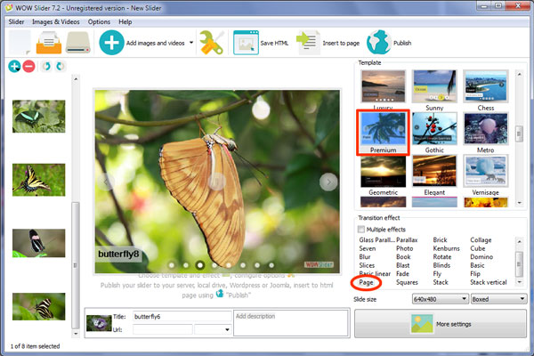The image size is (534, 356).
Task: Click the Insert to page icon
Action: point(308,43)
